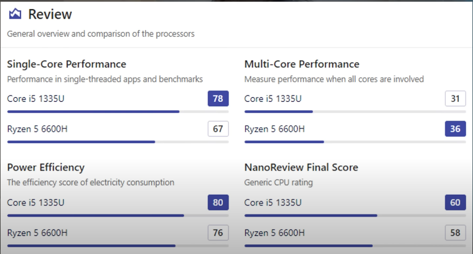
Task: Click the multi-core score 36 badge
Action: pyautogui.click(x=455, y=129)
